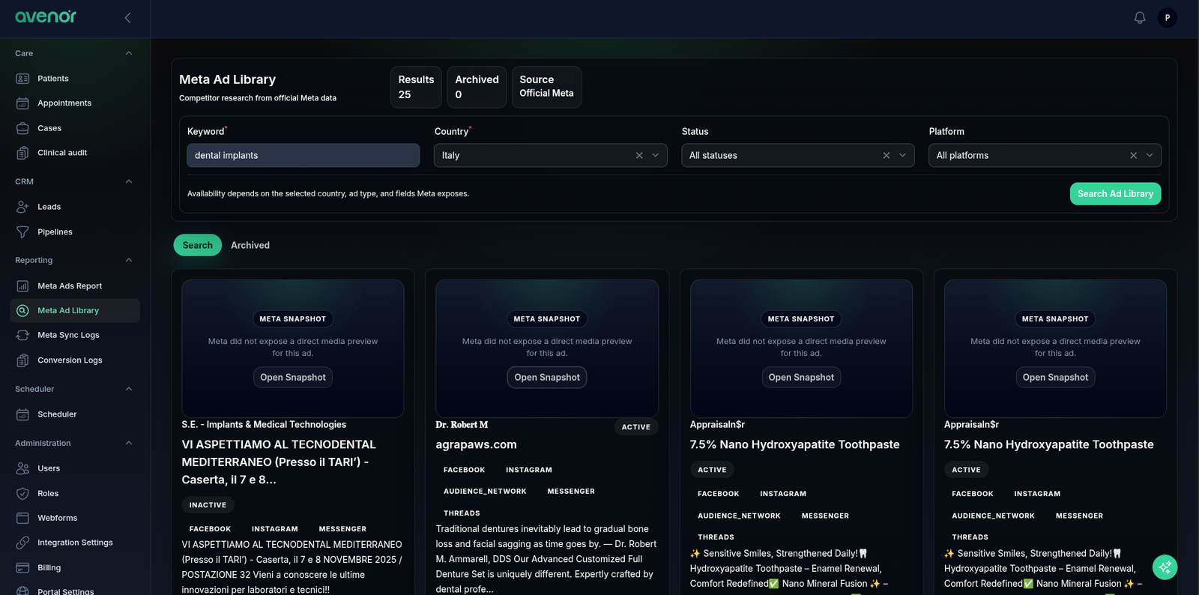Open the Platform dropdown arrow
Image resolution: width=1199 pixels, height=595 pixels.
[x=1150, y=155]
